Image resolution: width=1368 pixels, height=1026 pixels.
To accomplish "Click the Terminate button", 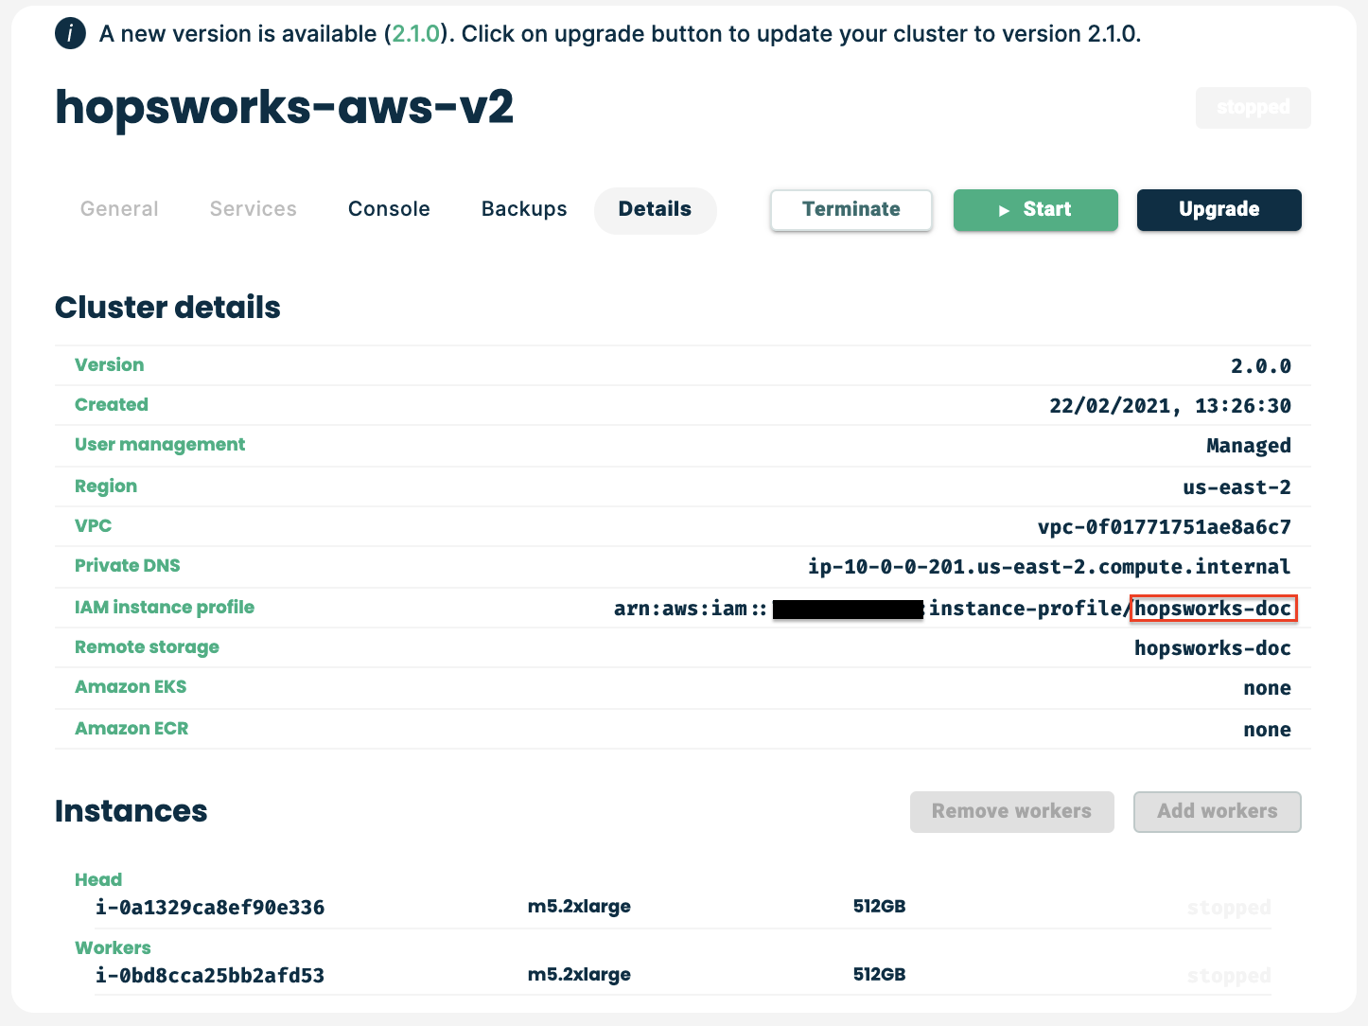I will 851,210.
